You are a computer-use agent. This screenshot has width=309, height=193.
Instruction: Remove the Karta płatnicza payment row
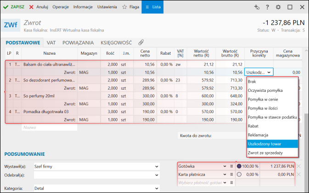click(299, 175)
